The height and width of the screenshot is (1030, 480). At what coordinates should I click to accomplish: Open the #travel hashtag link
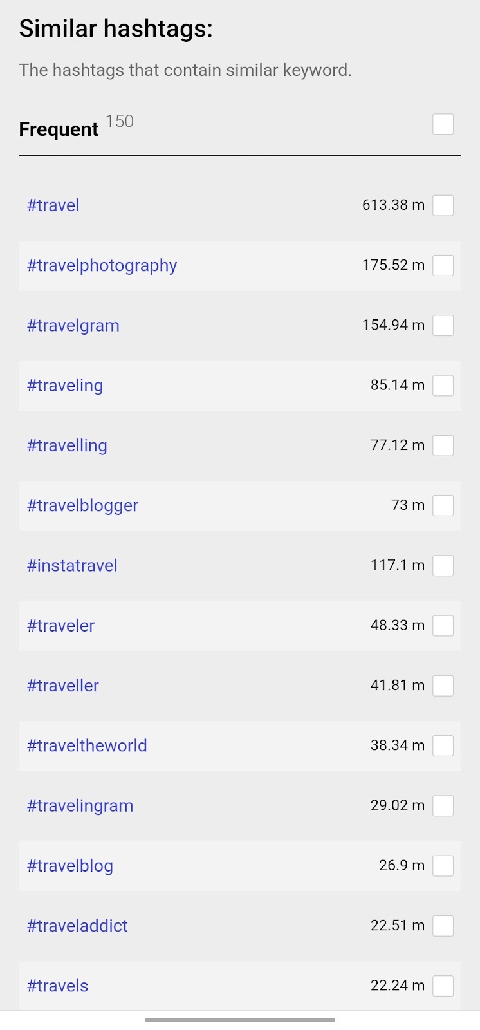point(53,205)
